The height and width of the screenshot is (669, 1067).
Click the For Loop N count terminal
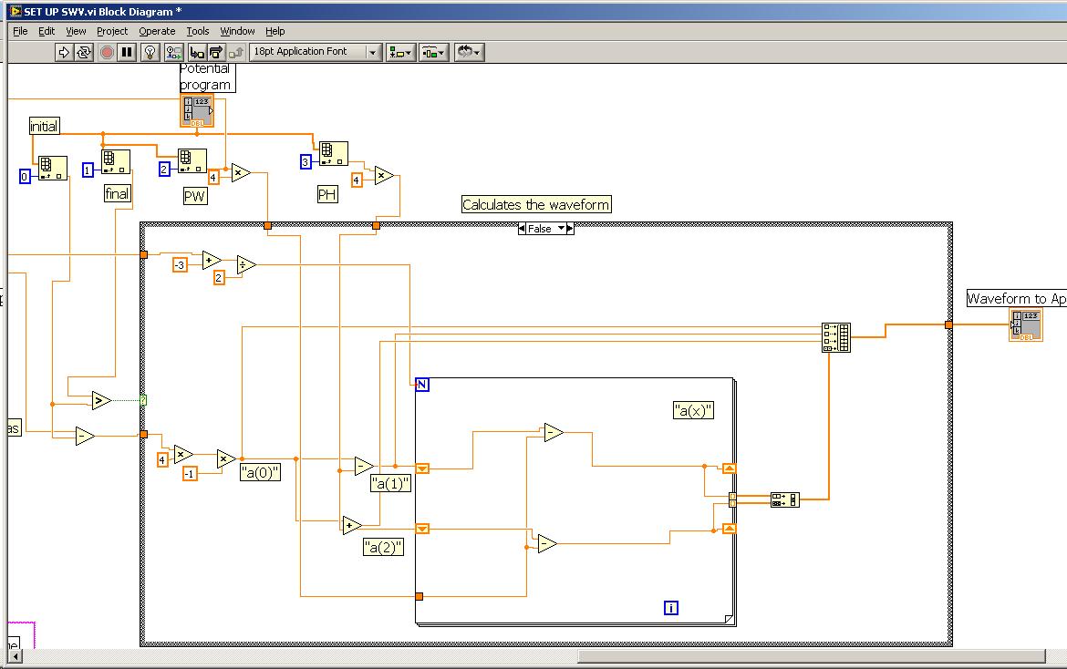click(x=422, y=385)
